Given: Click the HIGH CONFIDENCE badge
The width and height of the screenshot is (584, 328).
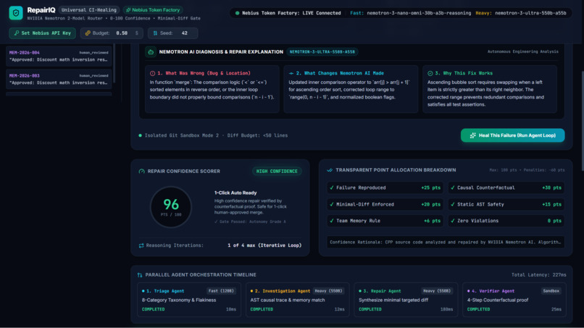Looking at the screenshot, I should coord(277,172).
